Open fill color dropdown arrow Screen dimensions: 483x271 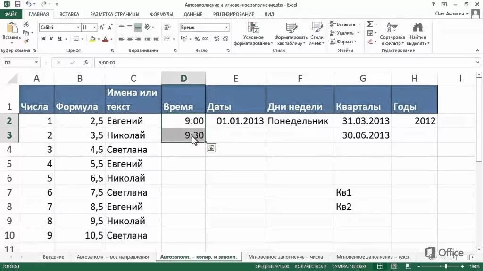click(x=99, y=39)
